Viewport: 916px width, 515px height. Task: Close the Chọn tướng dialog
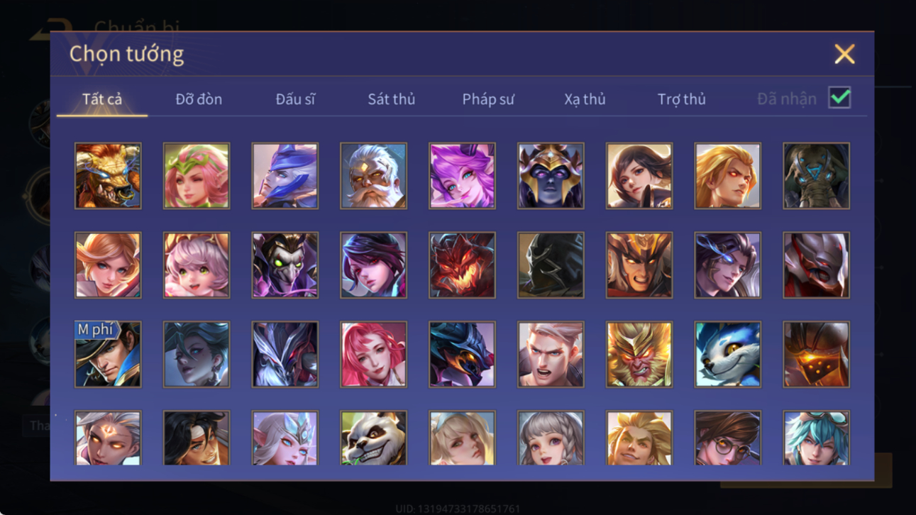point(844,54)
